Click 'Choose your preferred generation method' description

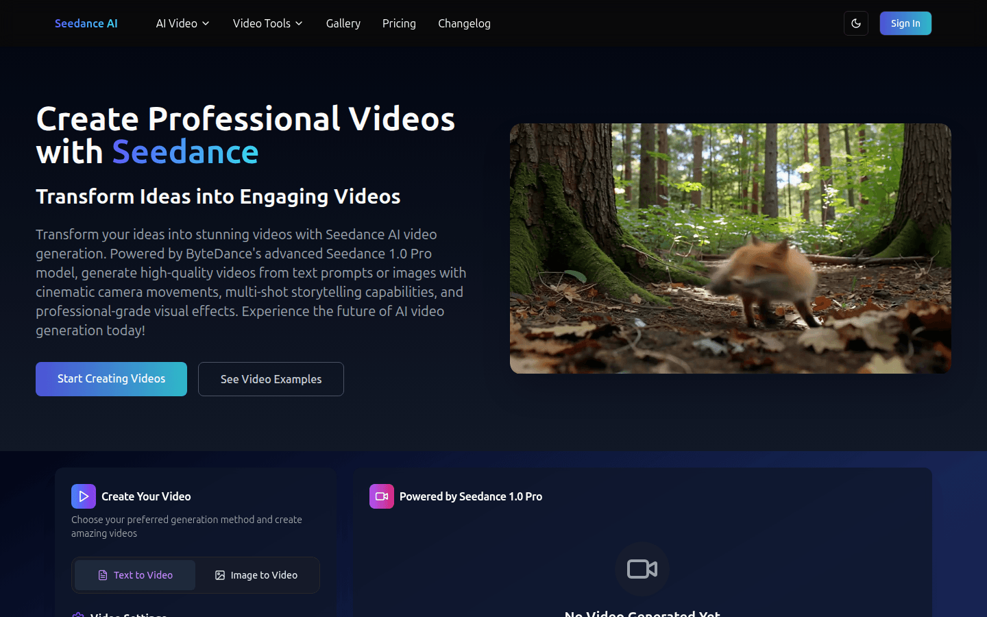tap(186, 527)
